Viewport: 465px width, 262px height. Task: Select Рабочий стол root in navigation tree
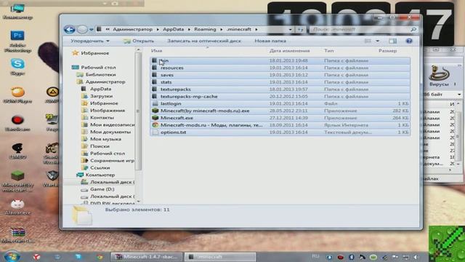(x=98, y=68)
